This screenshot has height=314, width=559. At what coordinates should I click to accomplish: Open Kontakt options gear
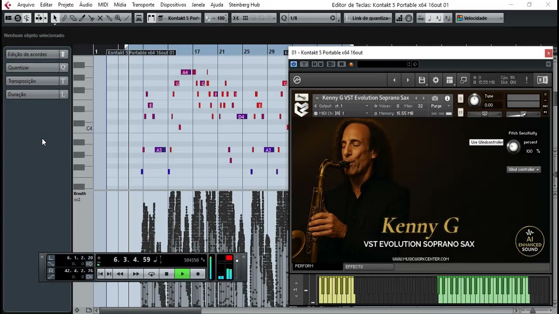coord(435,80)
